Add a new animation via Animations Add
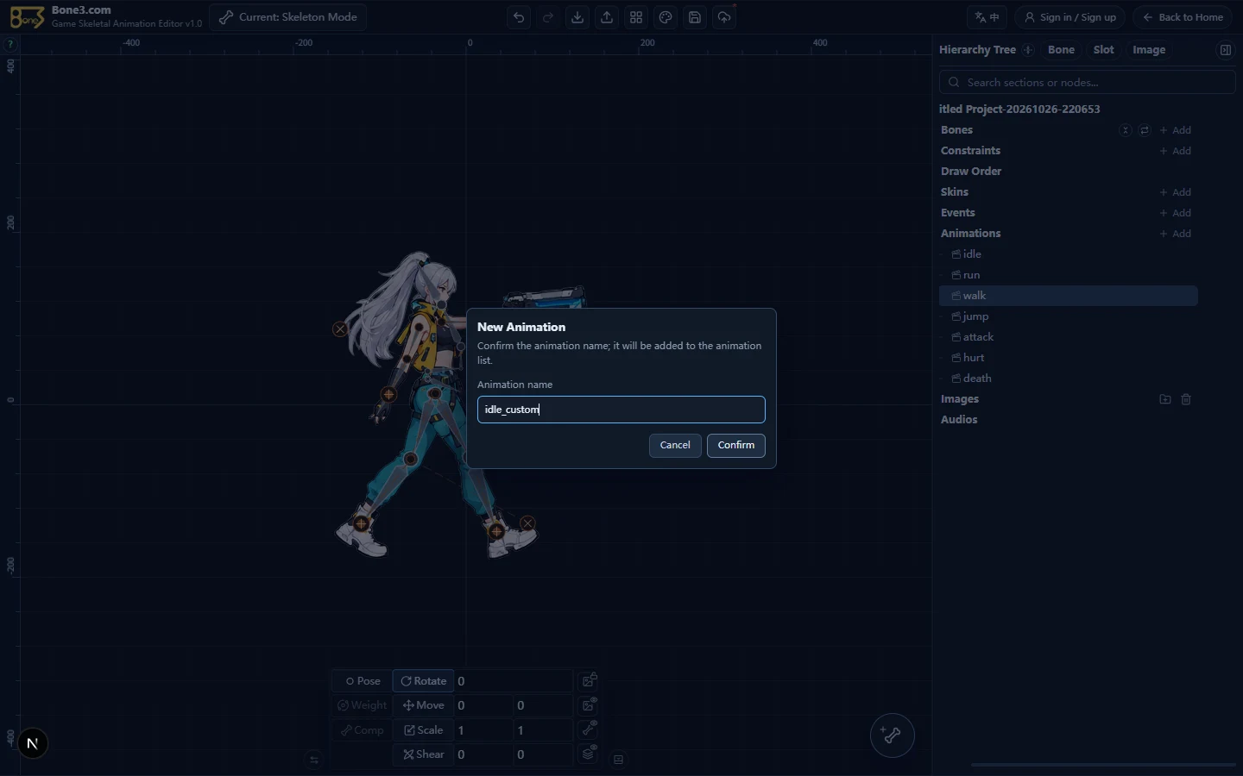 click(x=1176, y=234)
